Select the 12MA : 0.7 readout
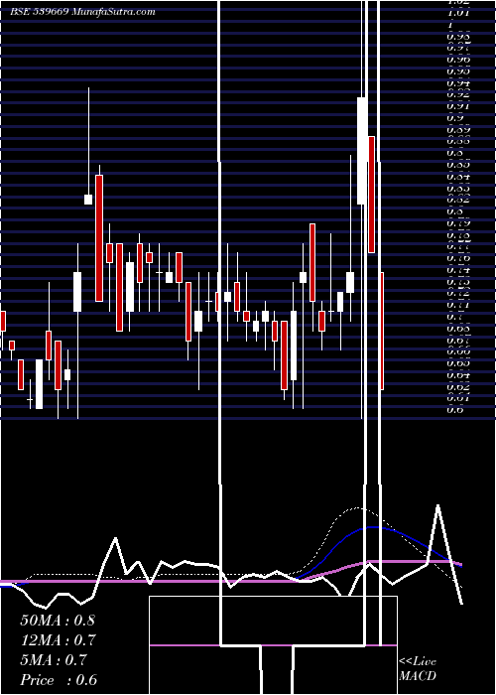496x695 pixels. tap(58, 640)
